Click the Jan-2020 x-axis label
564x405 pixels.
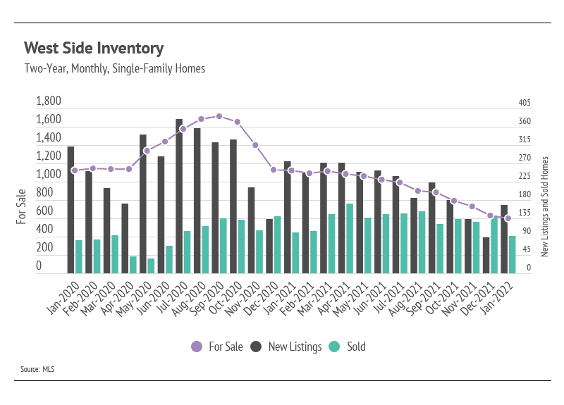coord(63,298)
